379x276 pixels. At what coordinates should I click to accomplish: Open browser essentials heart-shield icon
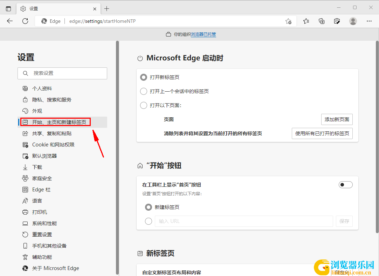pyautogui.click(x=337, y=21)
